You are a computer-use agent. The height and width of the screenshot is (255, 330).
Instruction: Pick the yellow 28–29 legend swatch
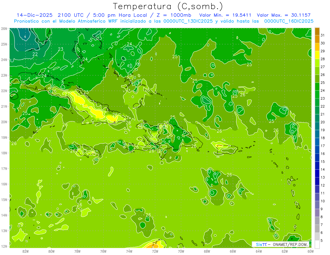click(x=317, y=55)
